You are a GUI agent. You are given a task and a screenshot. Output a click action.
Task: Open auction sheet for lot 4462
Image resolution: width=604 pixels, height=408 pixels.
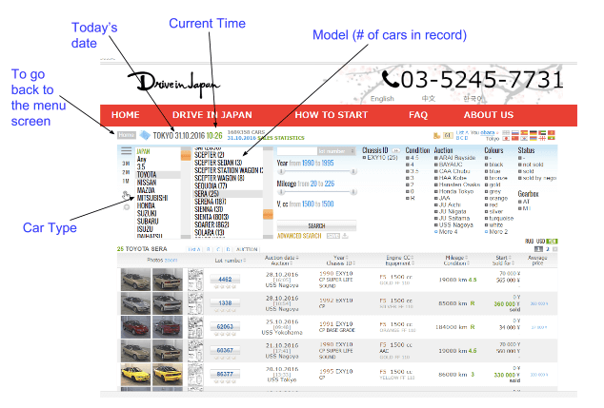(x=195, y=280)
